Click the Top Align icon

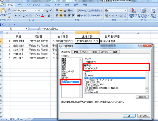[x=57, y=10]
